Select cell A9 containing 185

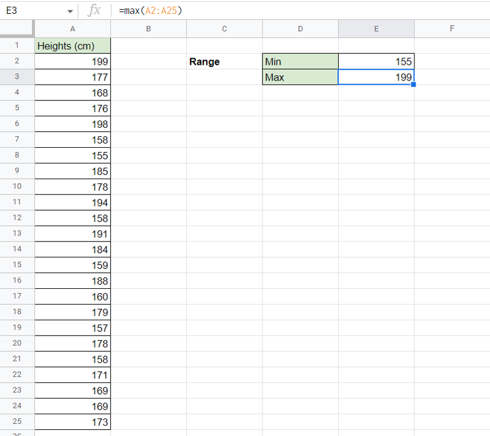(73, 171)
